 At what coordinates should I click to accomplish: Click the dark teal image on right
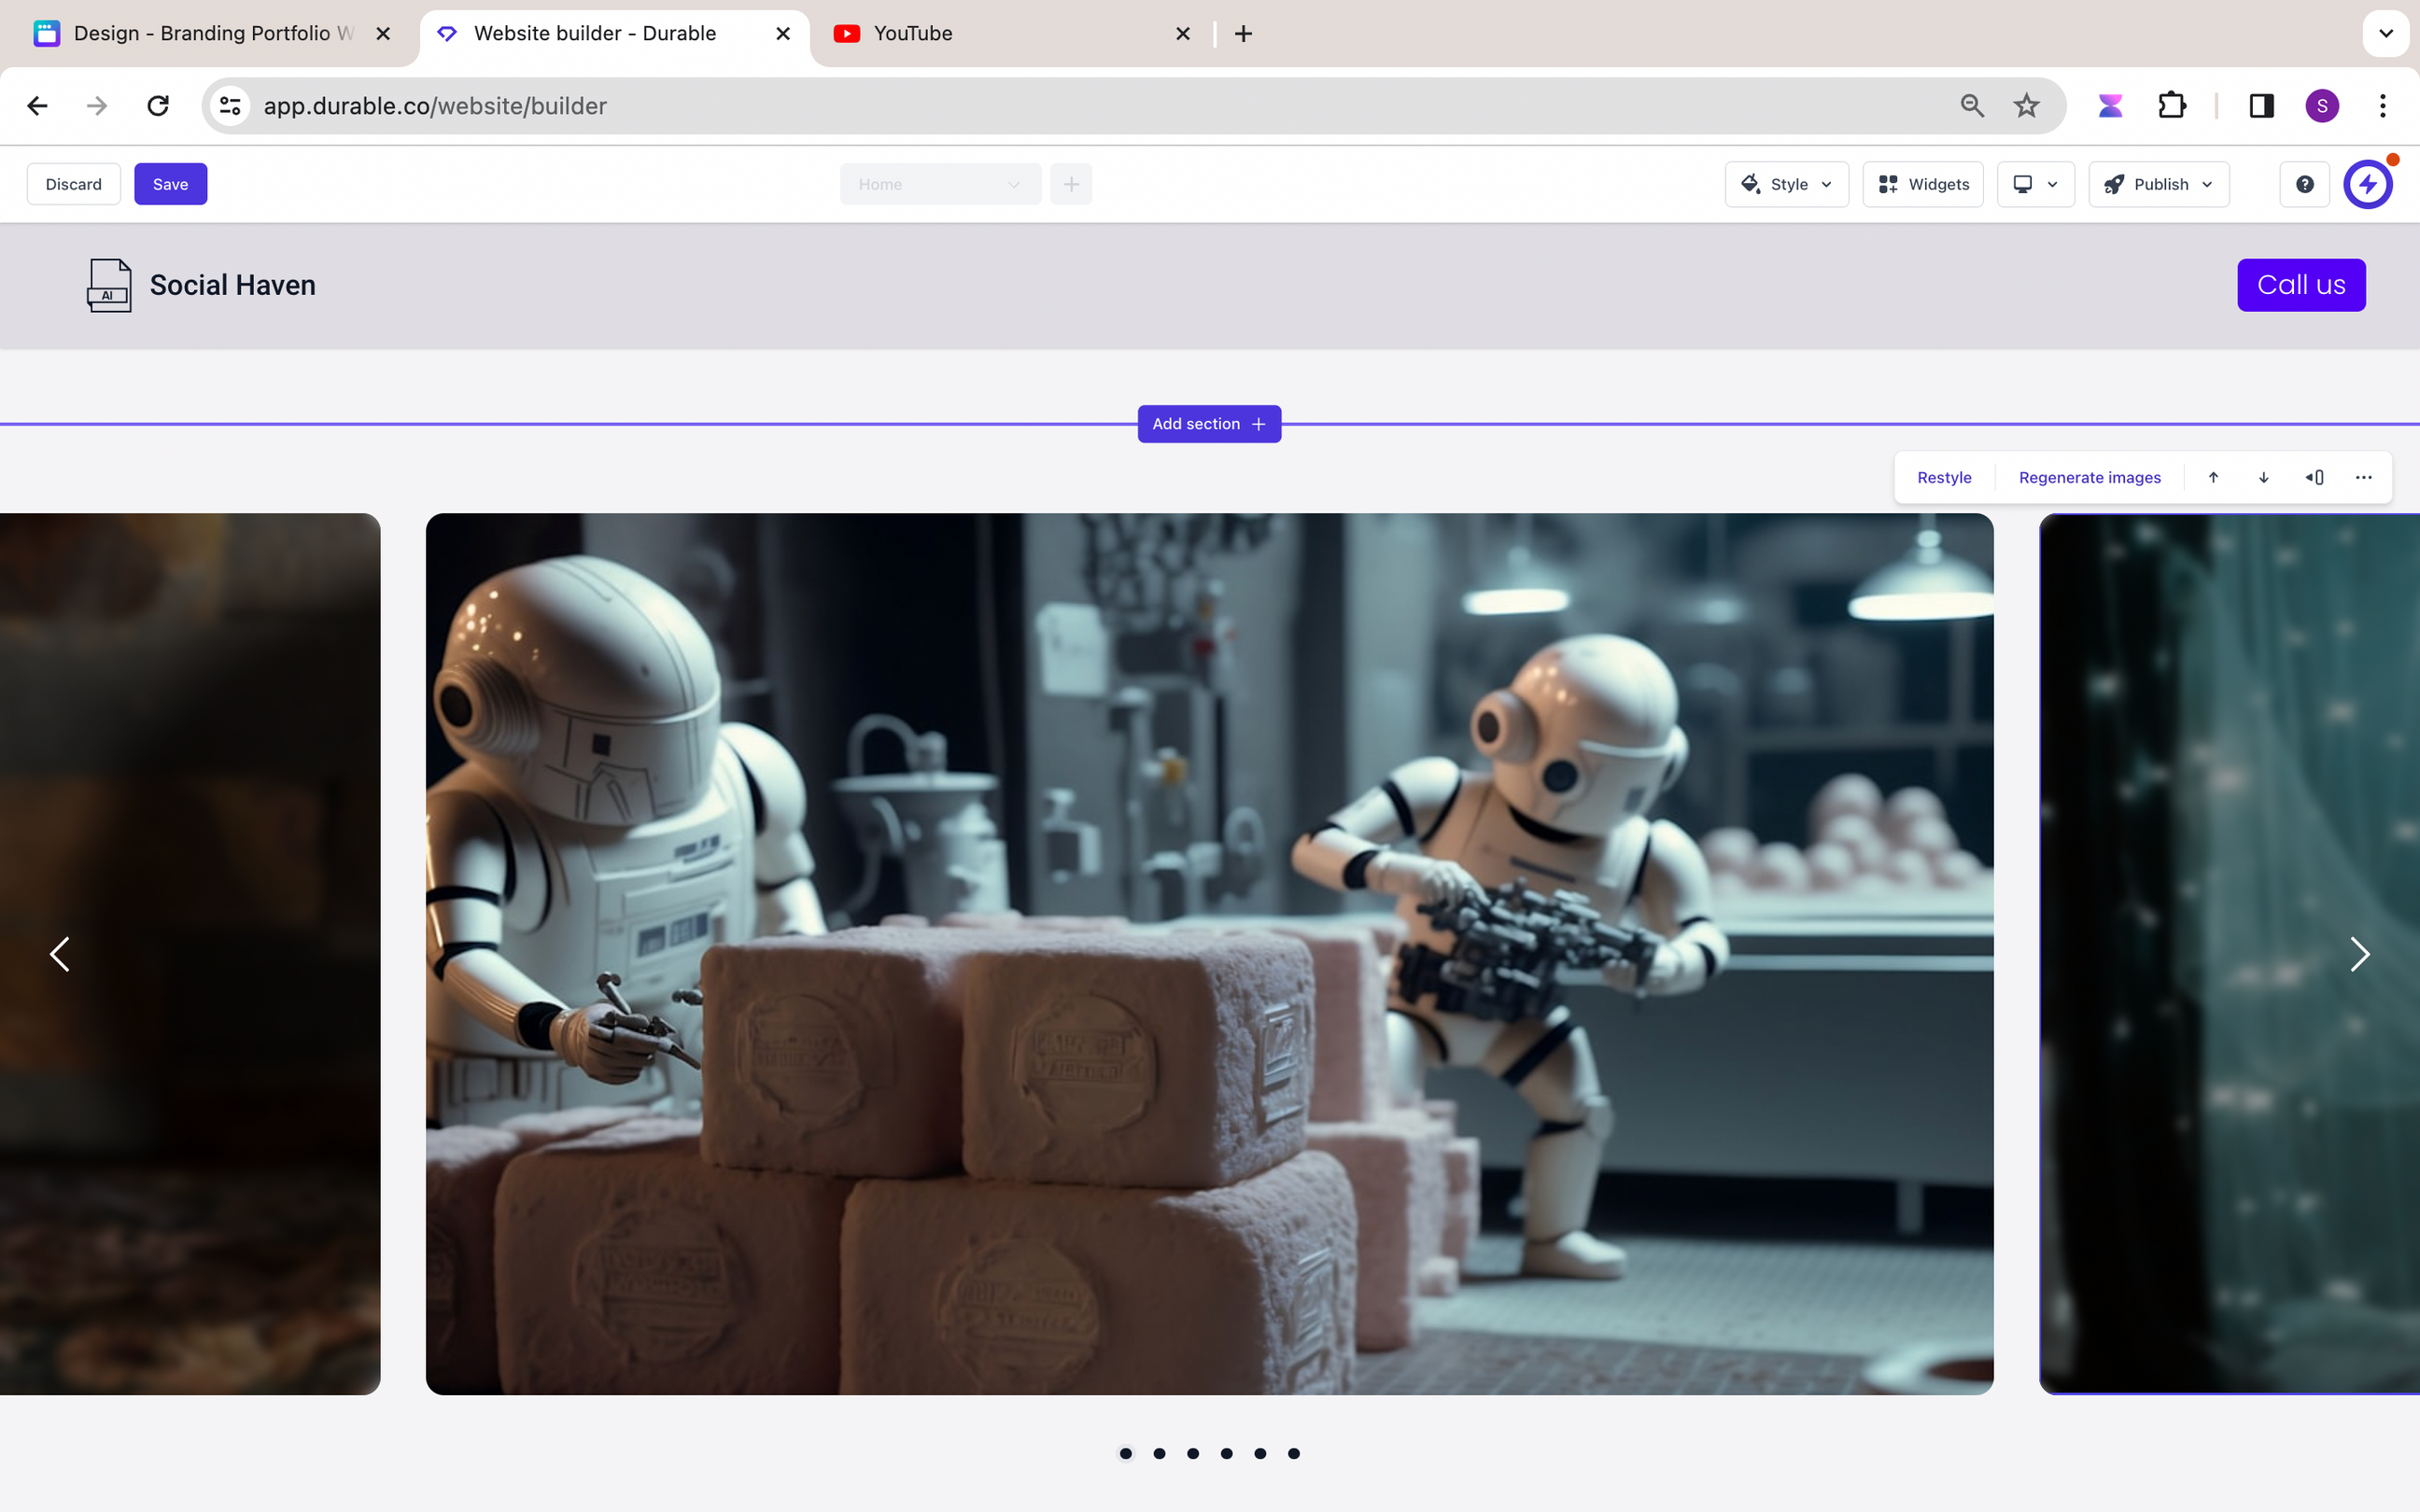coord(2230,954)
